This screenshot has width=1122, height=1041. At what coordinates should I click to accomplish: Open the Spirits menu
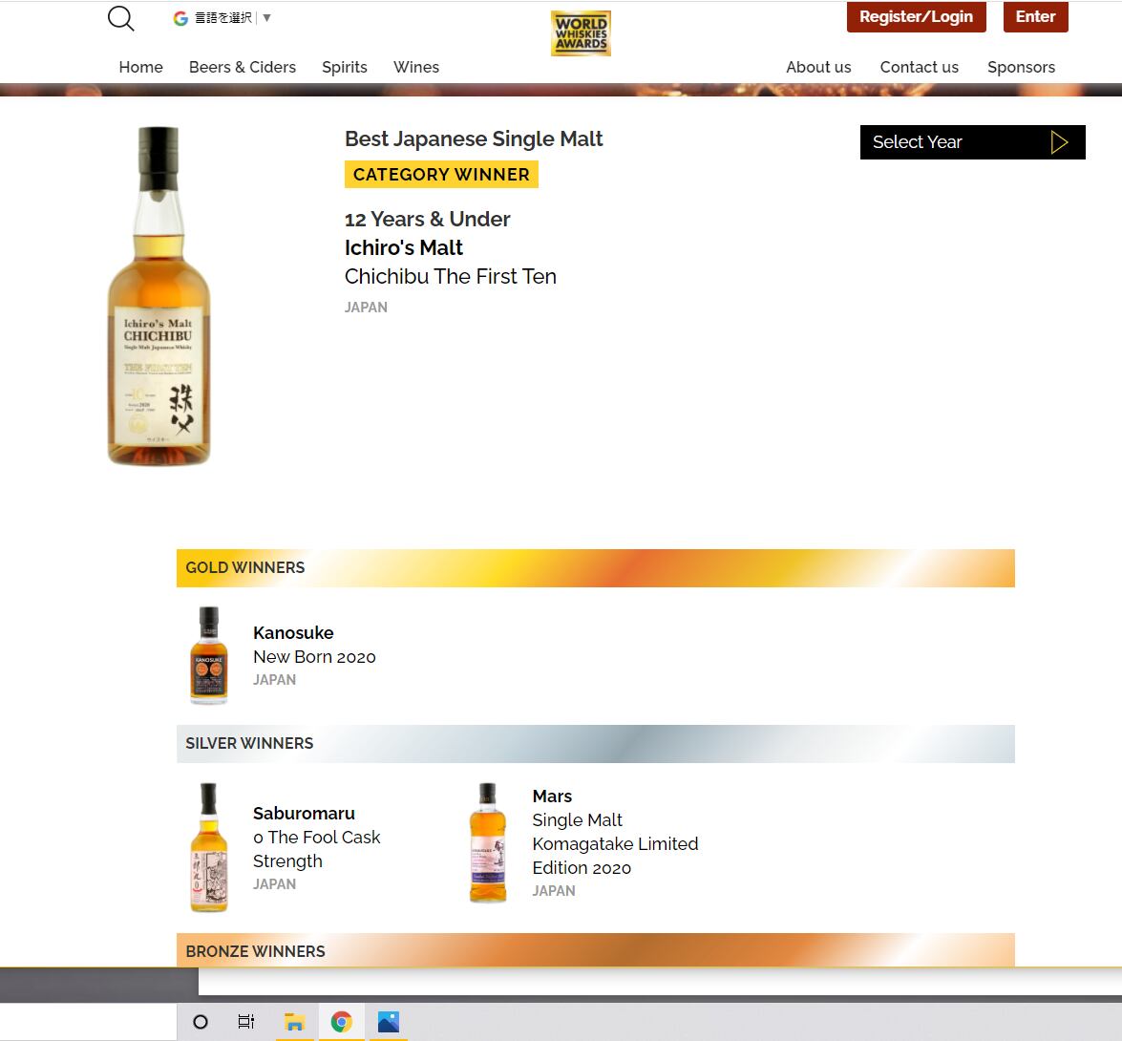point(344,67)
